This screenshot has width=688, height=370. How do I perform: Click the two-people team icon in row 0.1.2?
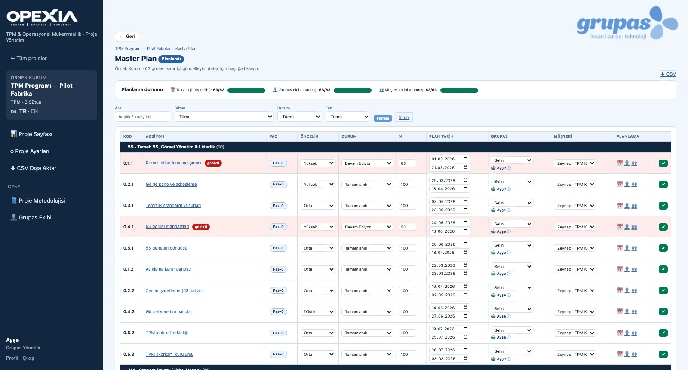point(634,269)
